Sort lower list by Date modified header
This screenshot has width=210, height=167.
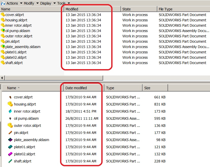click(x=84, y=88)
